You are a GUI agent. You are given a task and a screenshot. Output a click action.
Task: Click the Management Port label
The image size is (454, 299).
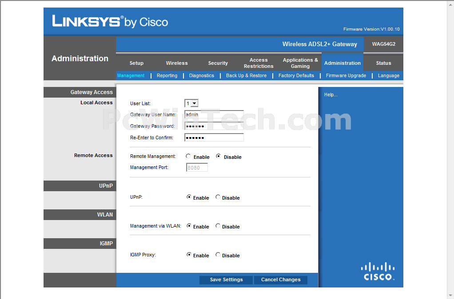point(149,167)
